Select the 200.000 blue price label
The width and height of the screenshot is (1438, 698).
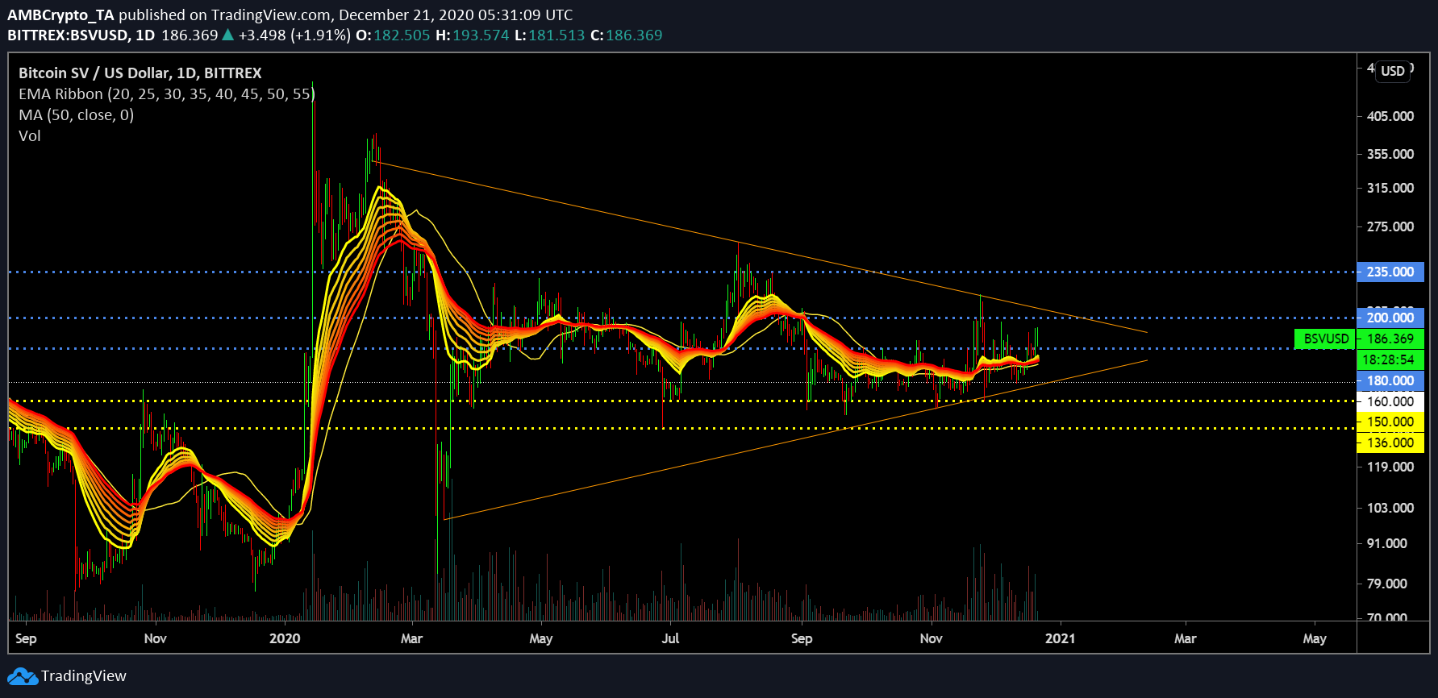pyautogui.click(x=1390, y=318)
